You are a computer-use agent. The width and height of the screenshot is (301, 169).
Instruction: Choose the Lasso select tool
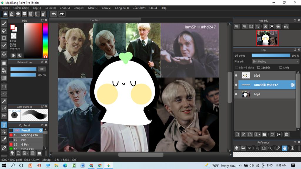tap(4, 94)
